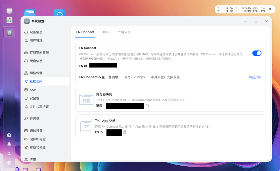Screen dimensions: 280x171
Task: Click the 硬盘信息 disk icon
Action: tap(26, 61)
